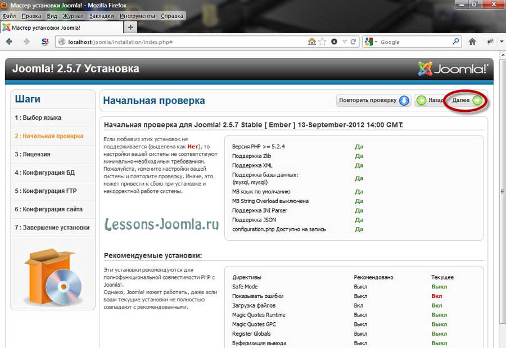506x348 pixels.
Task: Click the installation box with CD image
Action: point(53,276)
